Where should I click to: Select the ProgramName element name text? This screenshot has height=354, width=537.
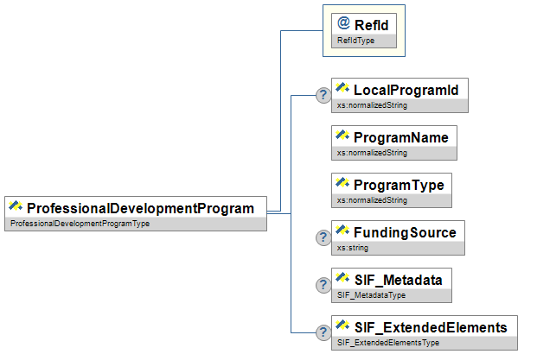coord(401,137)
